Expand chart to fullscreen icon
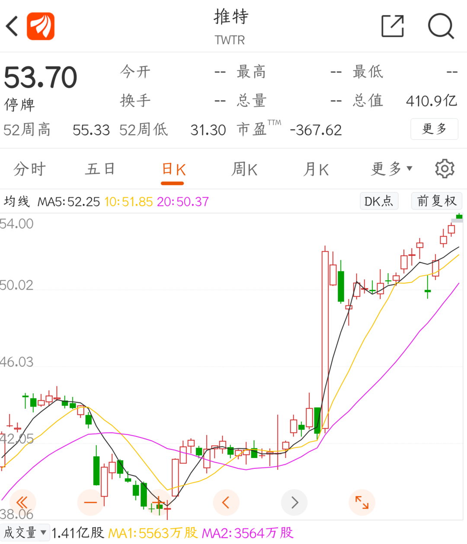Screen dimensions: 467x544 361,502
